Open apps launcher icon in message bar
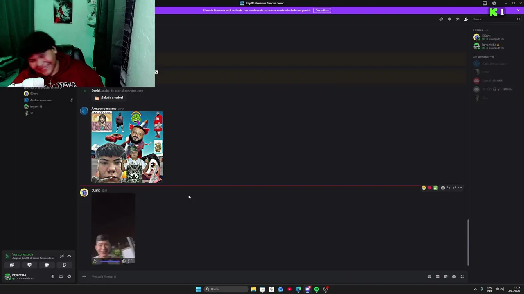Viewport: 524px width, 294px height. (462, 276)
